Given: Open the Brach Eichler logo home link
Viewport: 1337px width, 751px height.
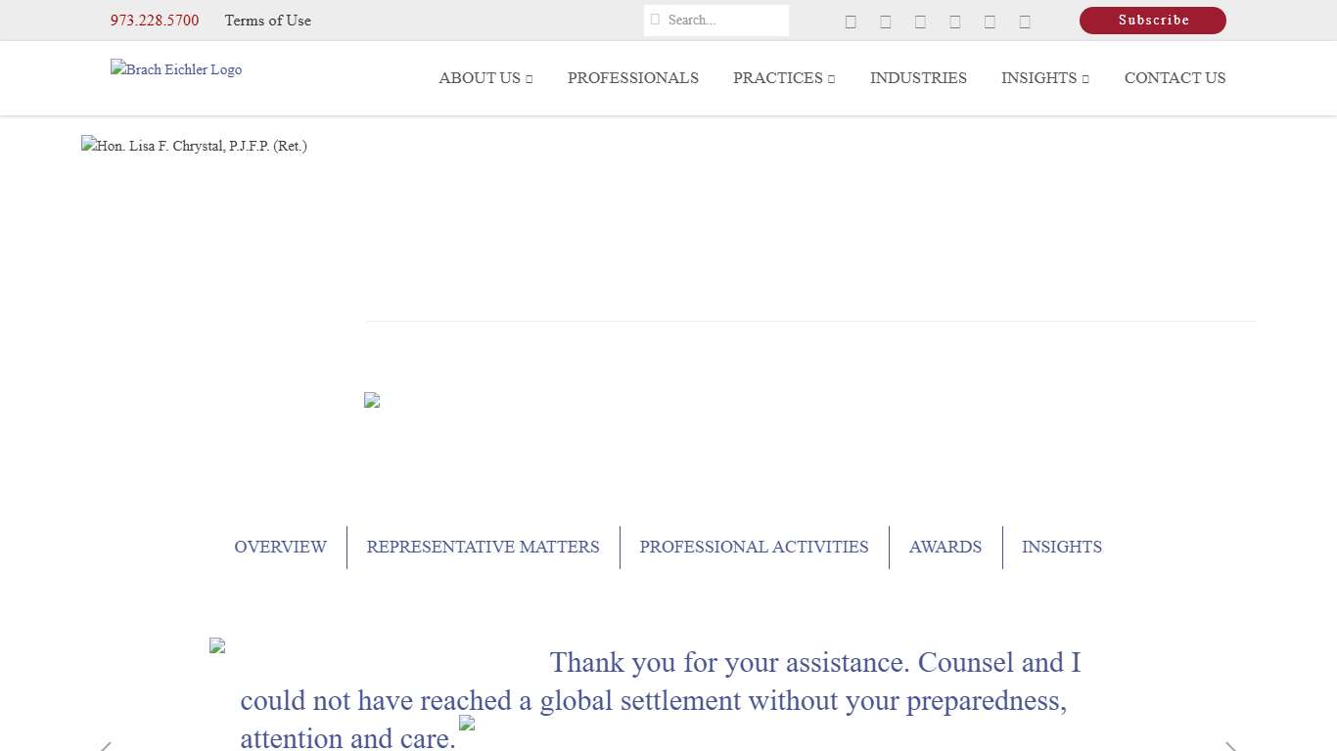Looking at the screenshot, I should point(176,69).
